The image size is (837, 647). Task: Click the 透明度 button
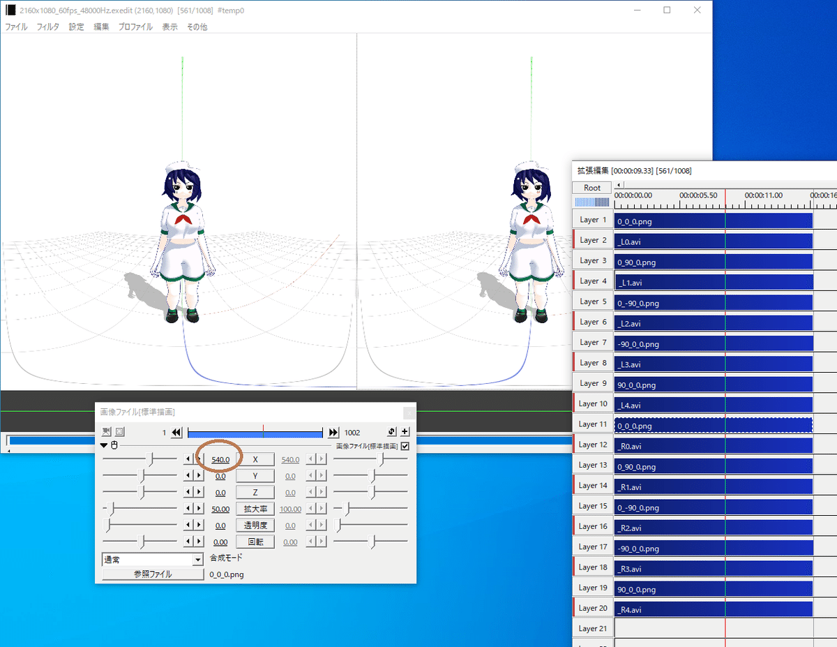pyautogui.click(x=255, y=525)
